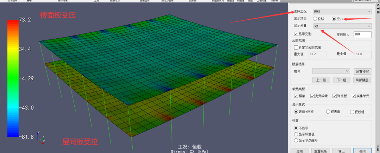Image resolution: width=380 pixels, height=153 pixels.
Task: Uncheck the 壳元梁墙 element type
Action: tap(312, 96)
